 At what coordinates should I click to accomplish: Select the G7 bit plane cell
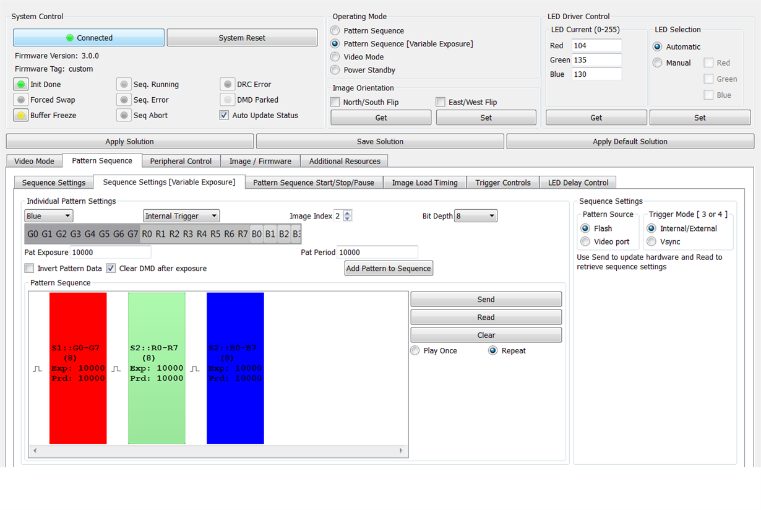tap(132, 234)
